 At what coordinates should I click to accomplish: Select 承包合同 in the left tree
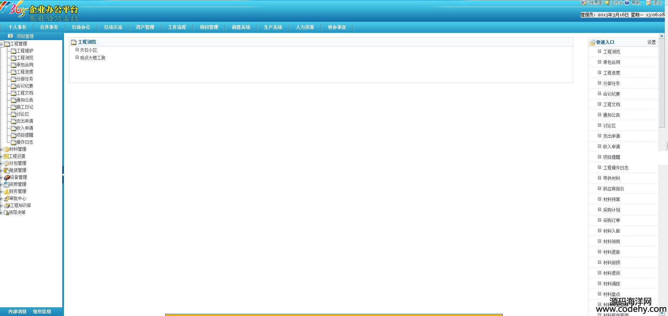coord(25,65)
